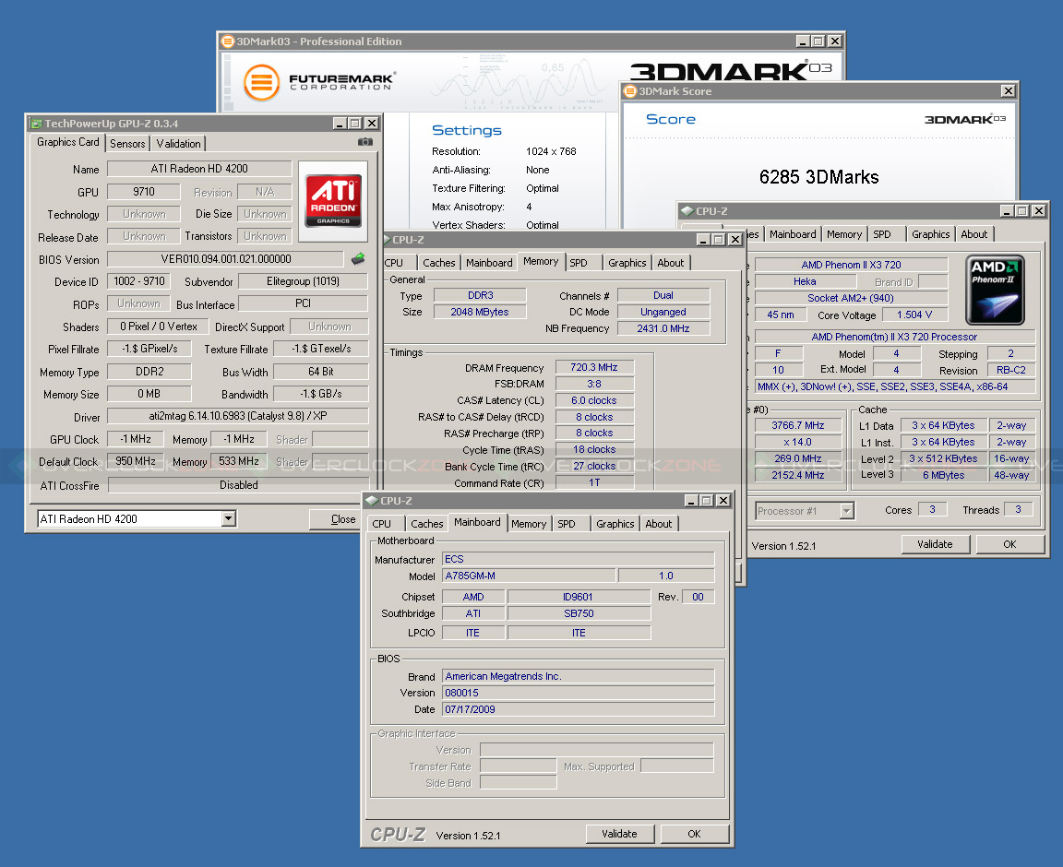Click the CPU-Z Mainboard window title icon

(x=372, y=500)
